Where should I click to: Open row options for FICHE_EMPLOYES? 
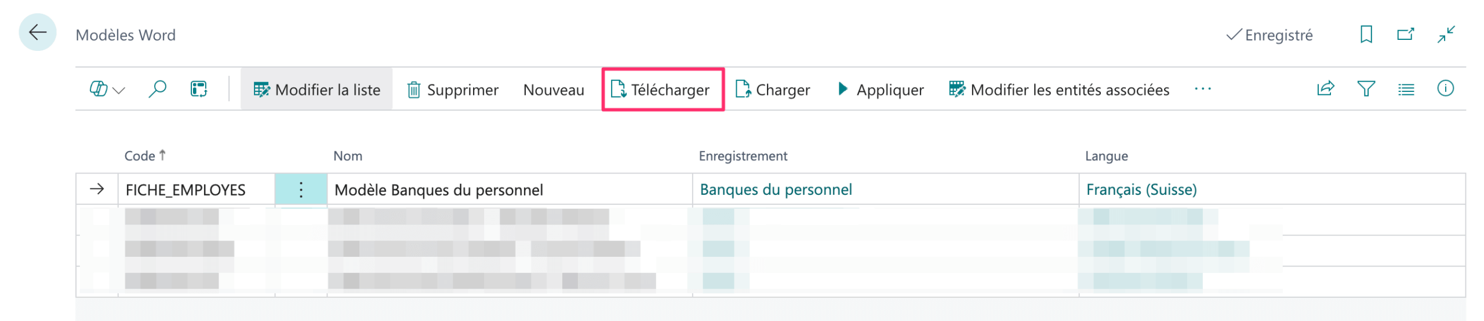[x=301, y=190]
